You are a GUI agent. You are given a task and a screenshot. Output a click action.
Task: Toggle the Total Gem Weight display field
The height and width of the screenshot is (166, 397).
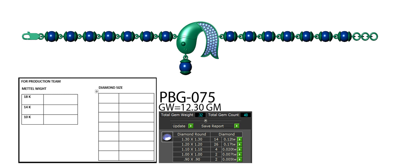click(x=200, y=115)
